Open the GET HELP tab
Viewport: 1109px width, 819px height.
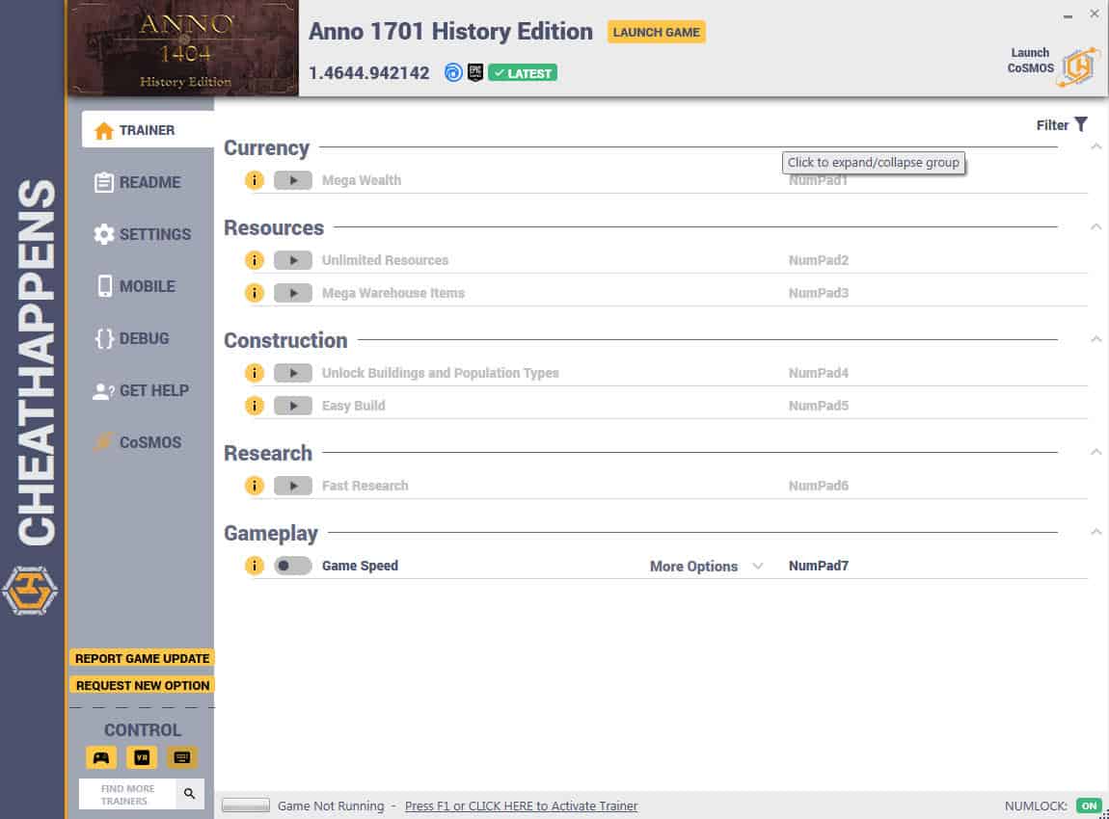(x=141, y=391)
